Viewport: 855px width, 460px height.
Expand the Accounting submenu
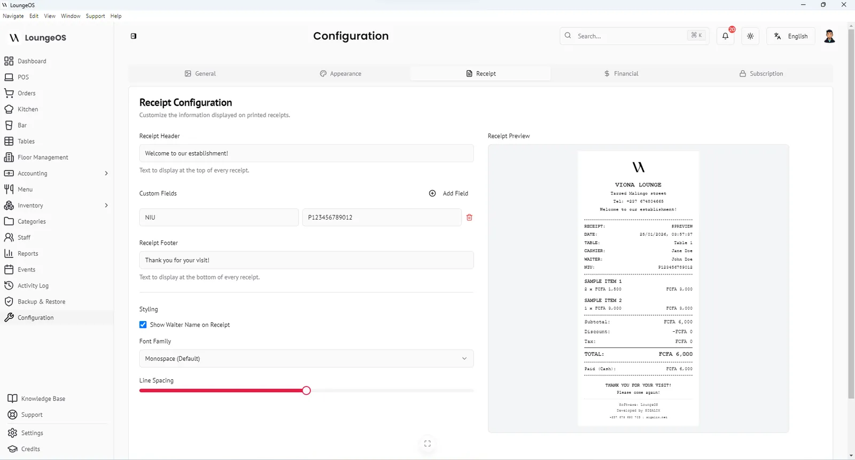[106, 173]
